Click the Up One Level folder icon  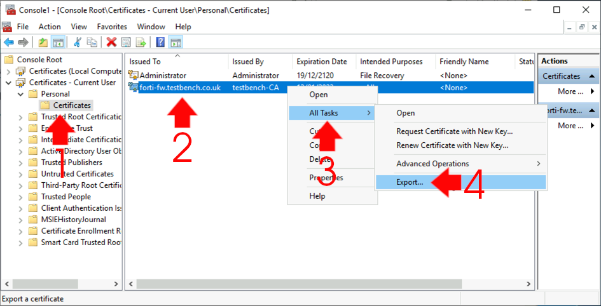43,42
